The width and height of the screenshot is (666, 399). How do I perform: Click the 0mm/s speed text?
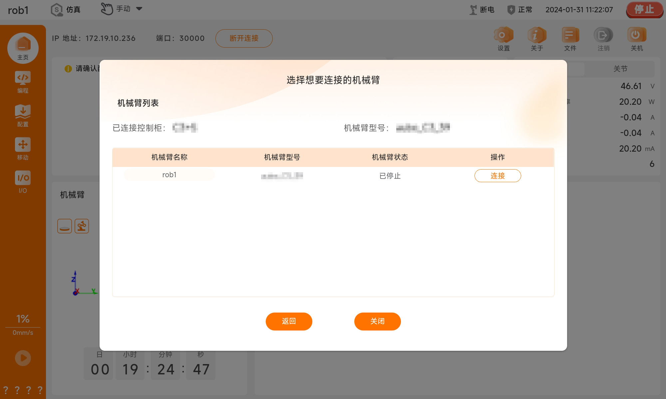point(23,333)
